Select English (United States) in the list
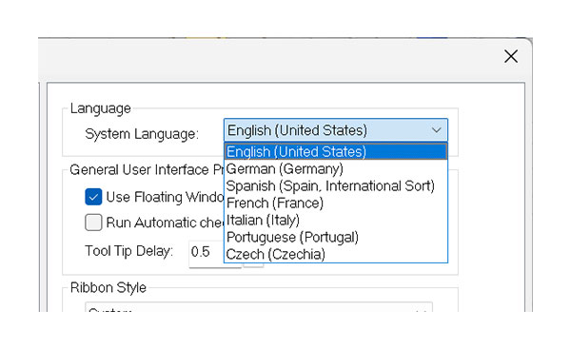Screen dimensions: 571x349 335,151
